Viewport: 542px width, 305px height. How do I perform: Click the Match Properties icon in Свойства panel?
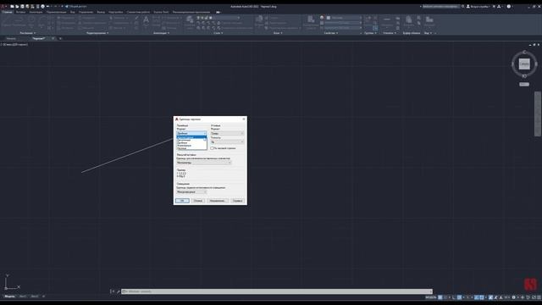click(x=311, y=21)
